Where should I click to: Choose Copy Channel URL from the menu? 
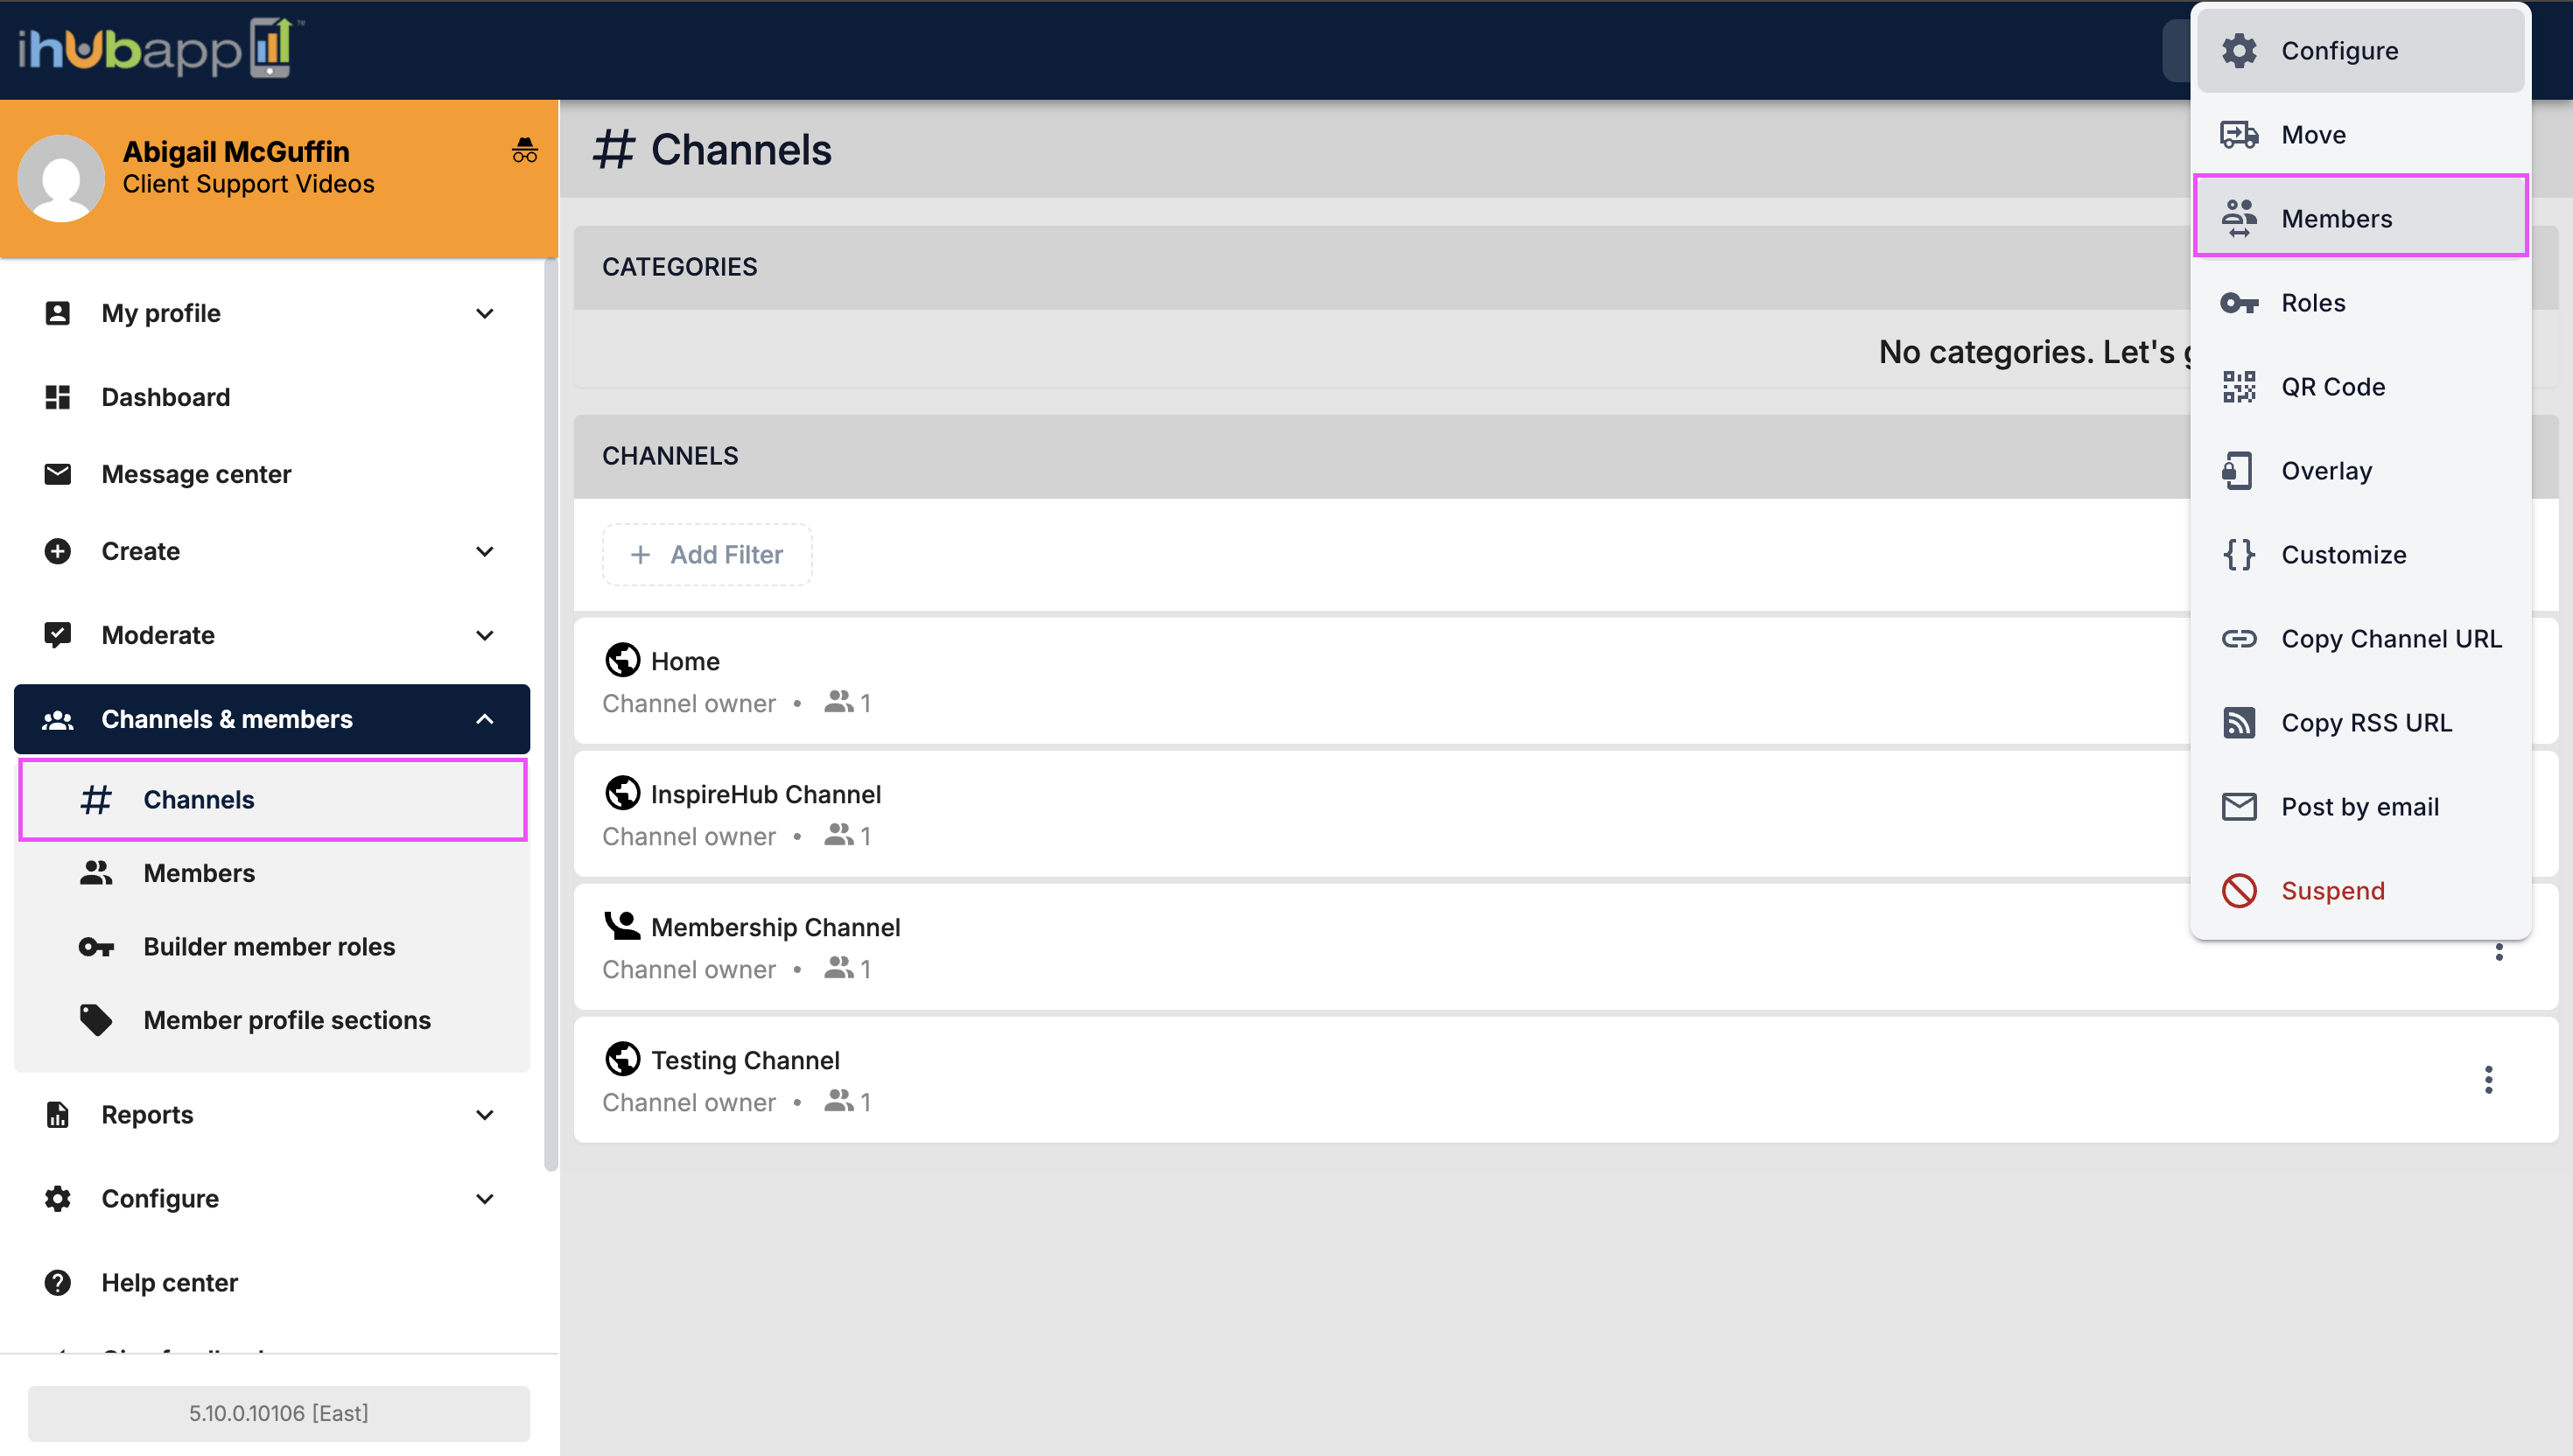[2360, 638]
